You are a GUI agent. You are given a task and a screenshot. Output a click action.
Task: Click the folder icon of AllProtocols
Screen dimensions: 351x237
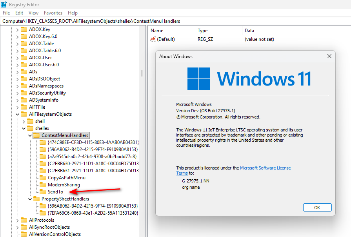pos(24,220)
